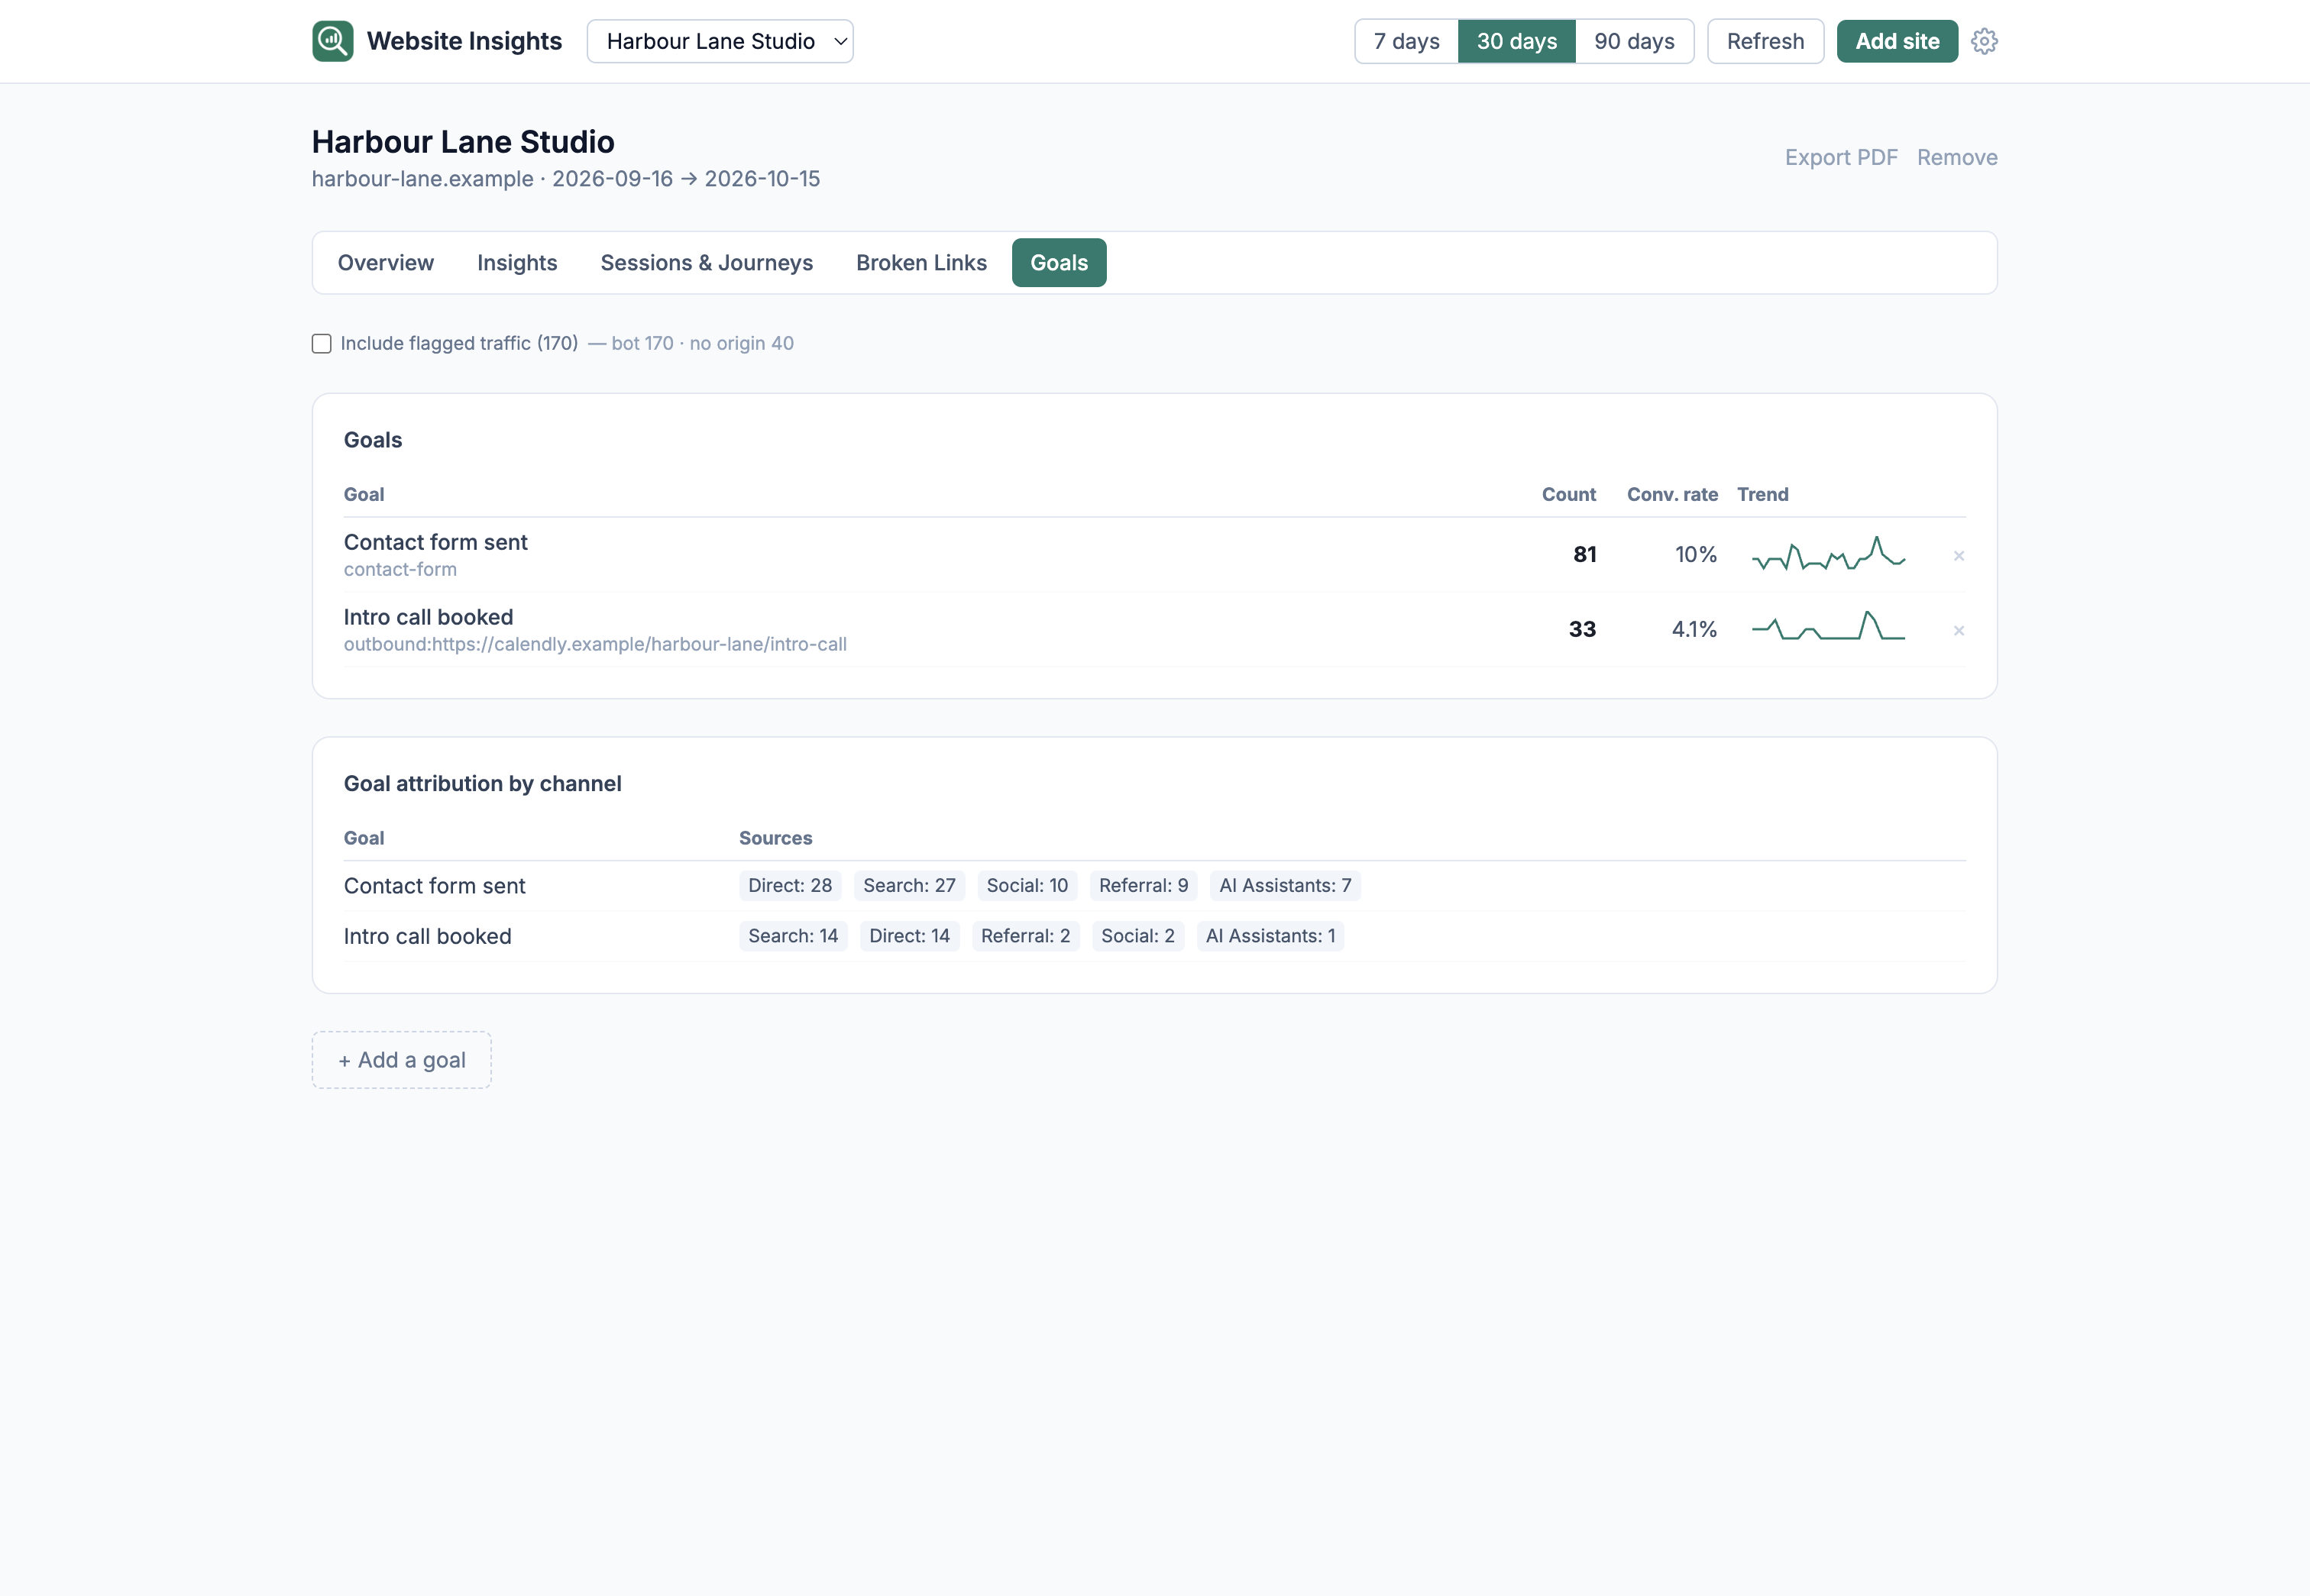Image resolution: width=2310 pixels, height=1596 pixels.
Task: Click the Direct: 14 source chip
Action: [x=908, y=936]
